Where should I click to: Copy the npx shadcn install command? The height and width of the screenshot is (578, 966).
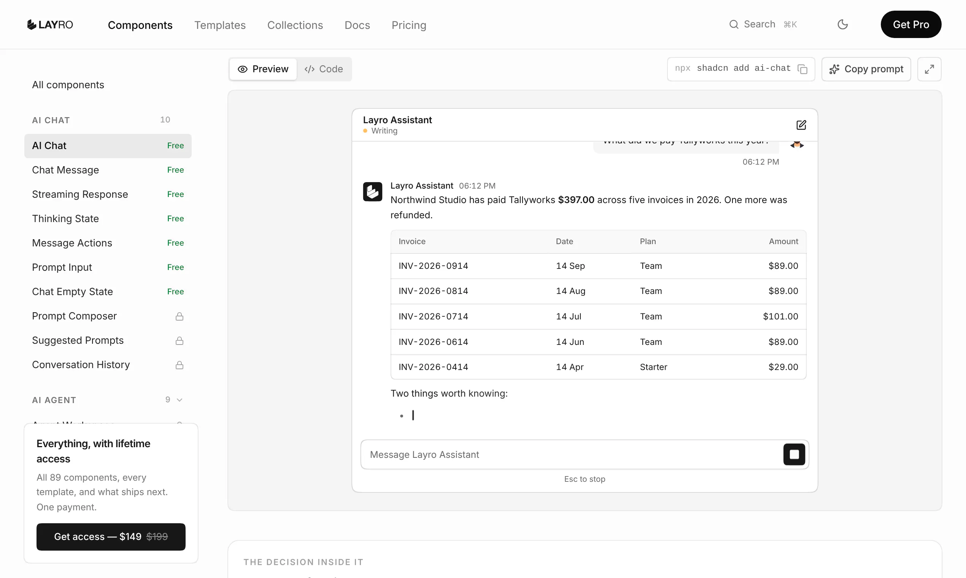(x=802, y=69)
